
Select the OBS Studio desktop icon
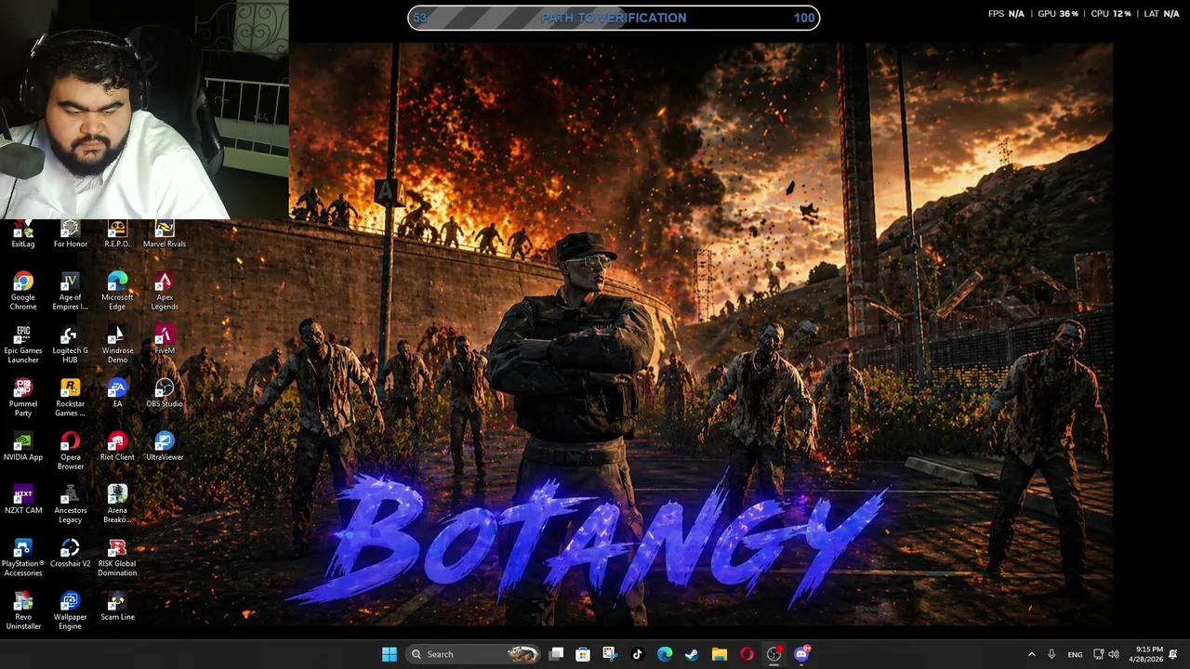tap(165, 393)
